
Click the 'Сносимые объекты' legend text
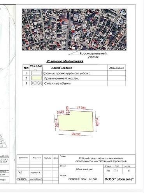58,83
